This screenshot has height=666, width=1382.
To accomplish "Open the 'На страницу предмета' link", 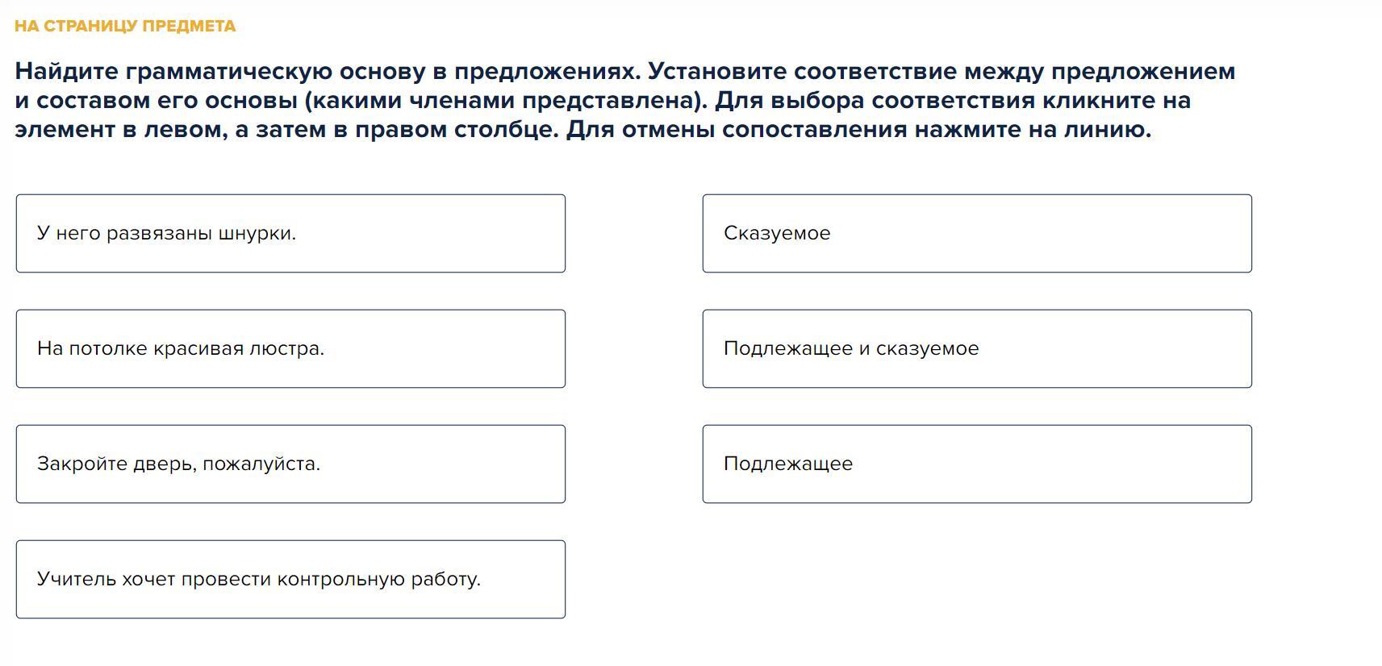I will (125, 26).
